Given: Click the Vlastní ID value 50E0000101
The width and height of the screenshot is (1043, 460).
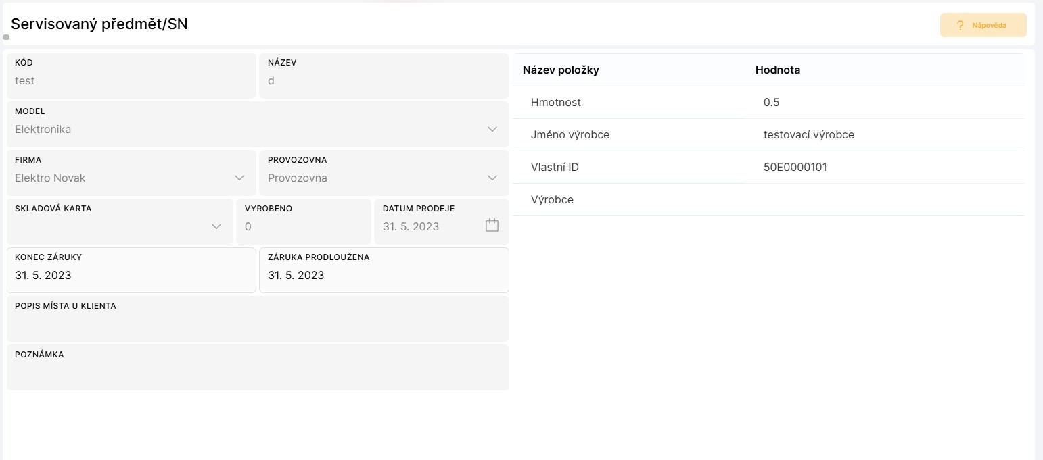Looking at the screenshot, I should coord(795,168).
